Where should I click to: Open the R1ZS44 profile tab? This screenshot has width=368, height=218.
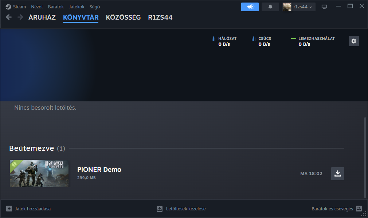160,17
